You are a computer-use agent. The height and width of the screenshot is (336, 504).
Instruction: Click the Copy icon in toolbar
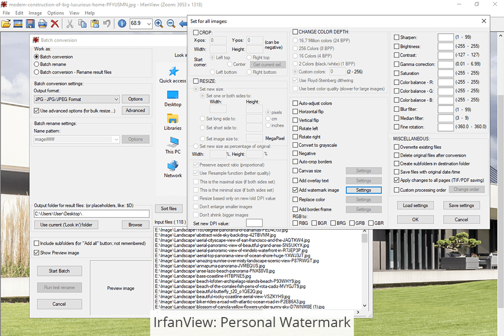pyautogui.click(x=82, y=24)
